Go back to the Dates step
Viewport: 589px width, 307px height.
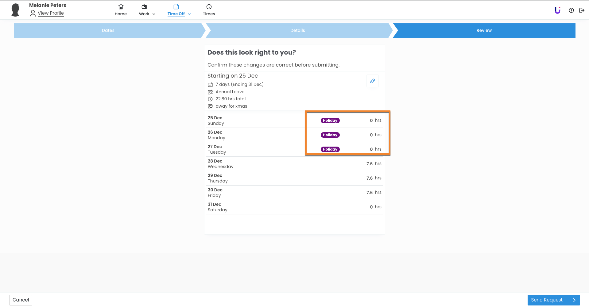click(108, 30)
